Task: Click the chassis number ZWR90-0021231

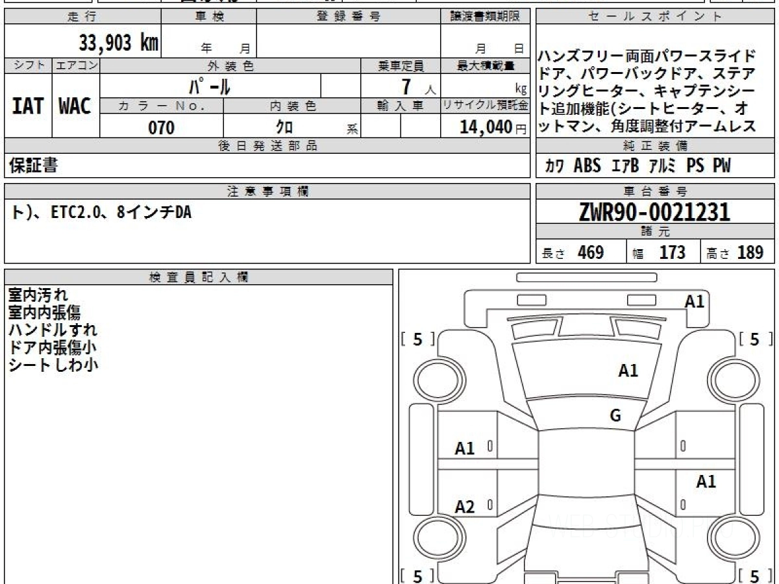Action: tap(654, 212)
